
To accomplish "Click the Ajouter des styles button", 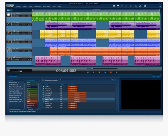I will pos(51,80).
